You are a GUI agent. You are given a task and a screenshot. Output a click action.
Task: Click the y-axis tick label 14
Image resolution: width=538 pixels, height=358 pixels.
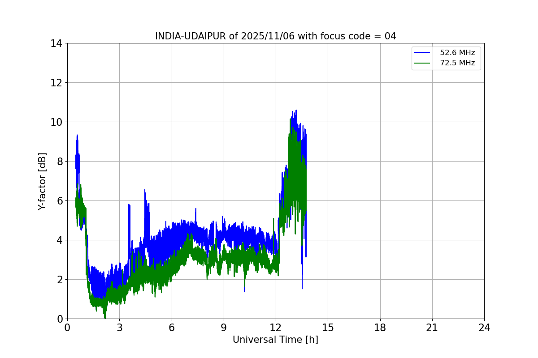(56, 43)
